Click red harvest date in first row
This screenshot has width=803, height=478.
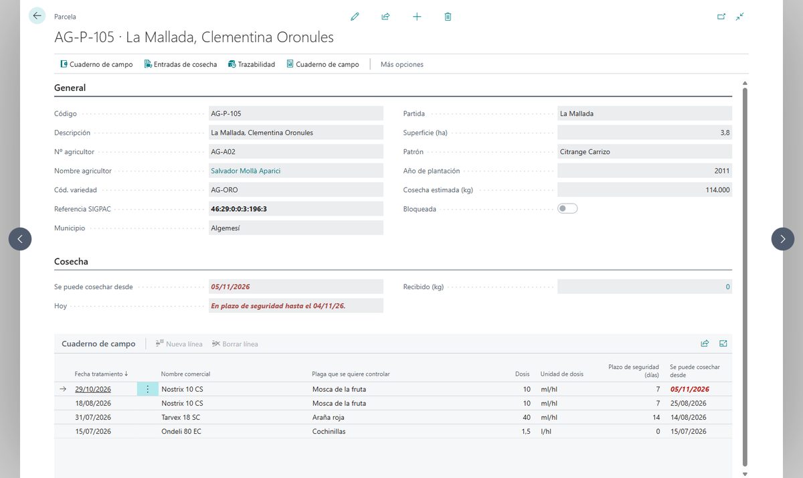coord(689,389)
